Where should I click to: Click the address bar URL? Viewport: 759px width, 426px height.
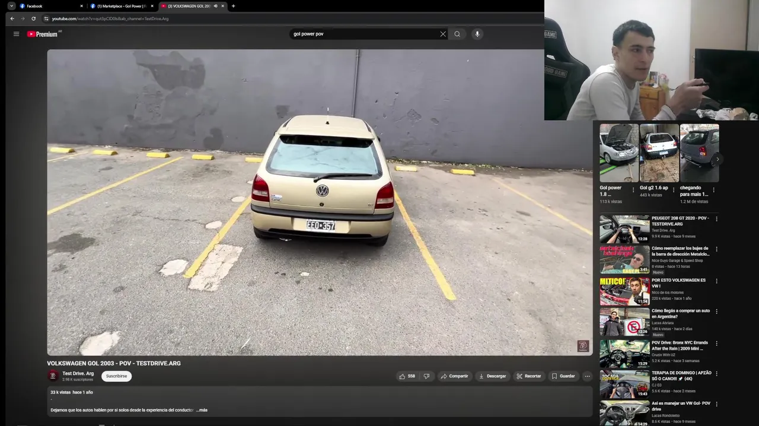coord(110,18)
